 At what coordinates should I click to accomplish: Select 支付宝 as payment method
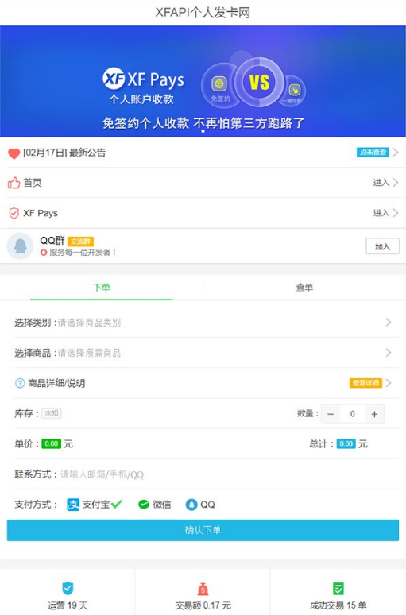pyautogui.click(x=95, y=505)
